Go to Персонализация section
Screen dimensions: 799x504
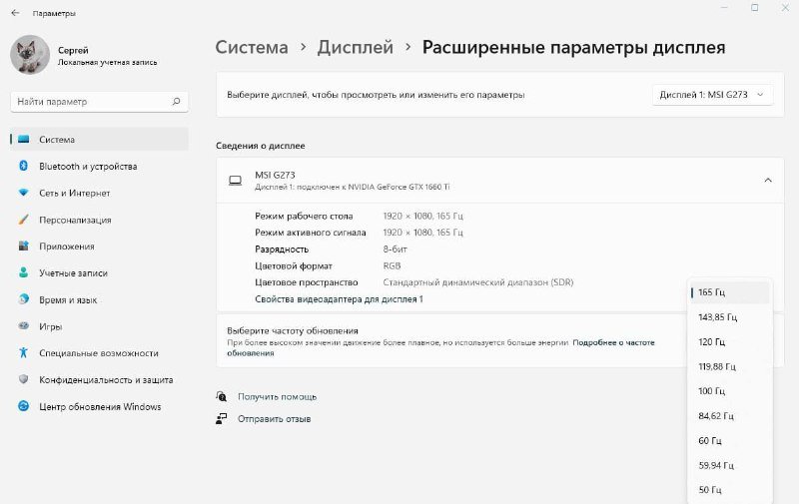[99, 220]
